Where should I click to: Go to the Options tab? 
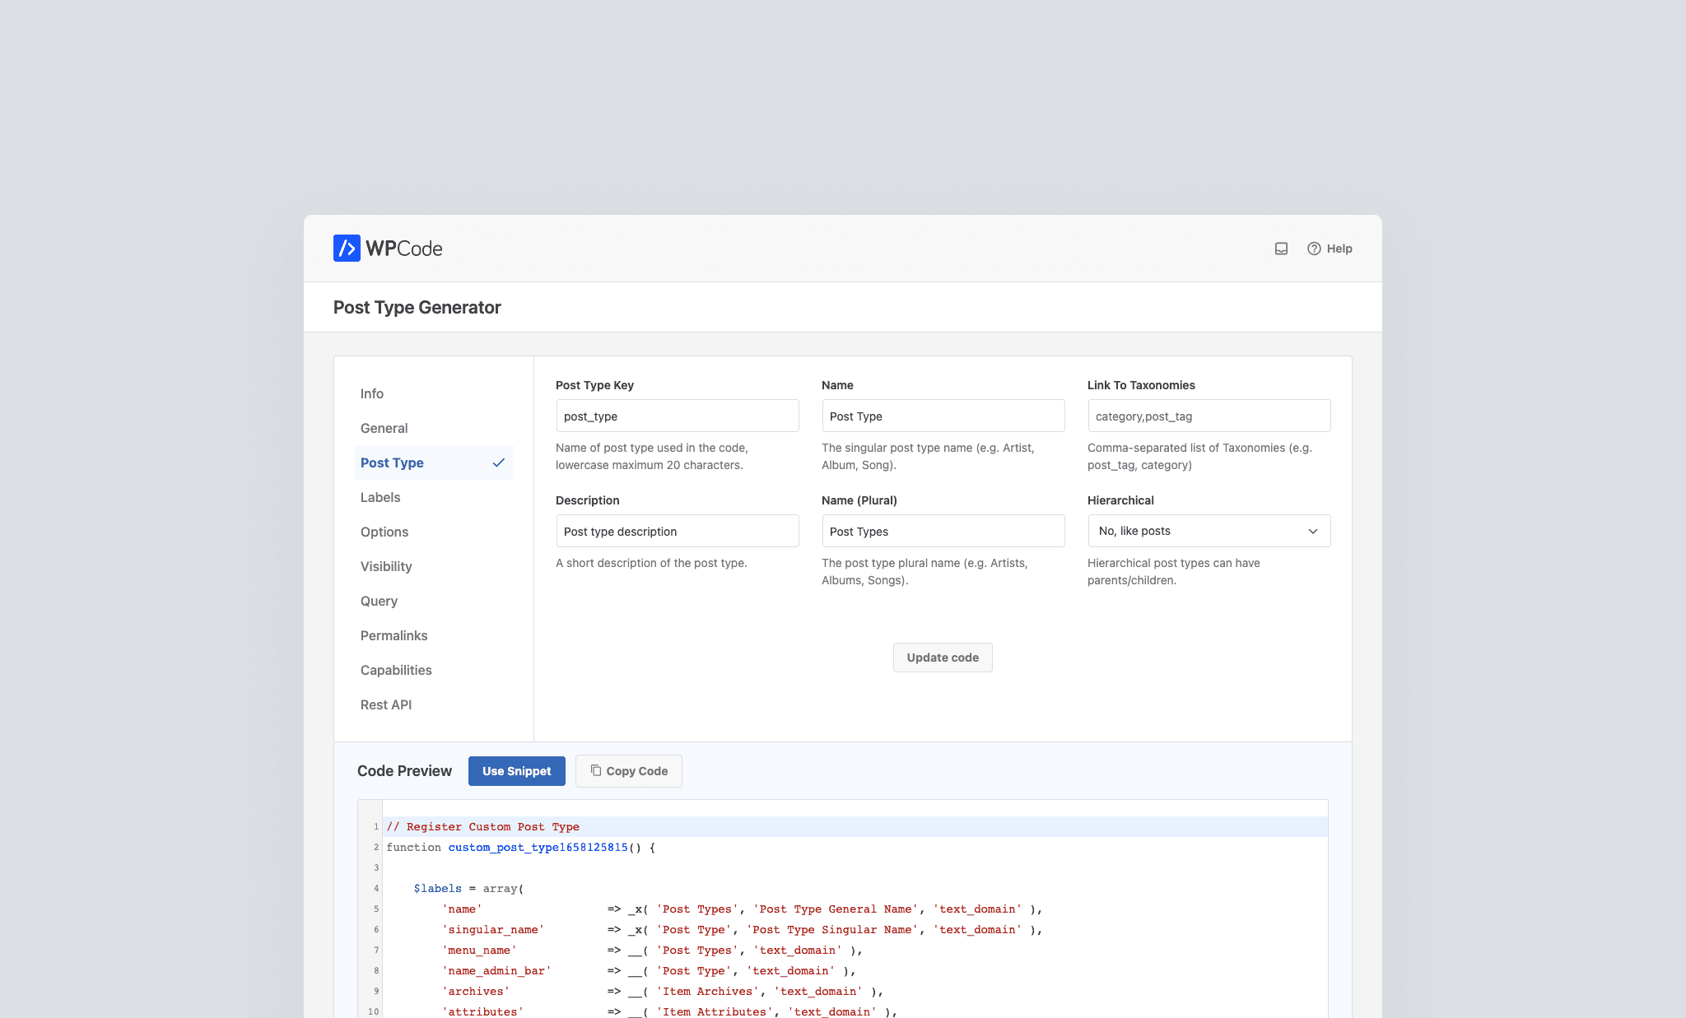[x=384, y=532]
